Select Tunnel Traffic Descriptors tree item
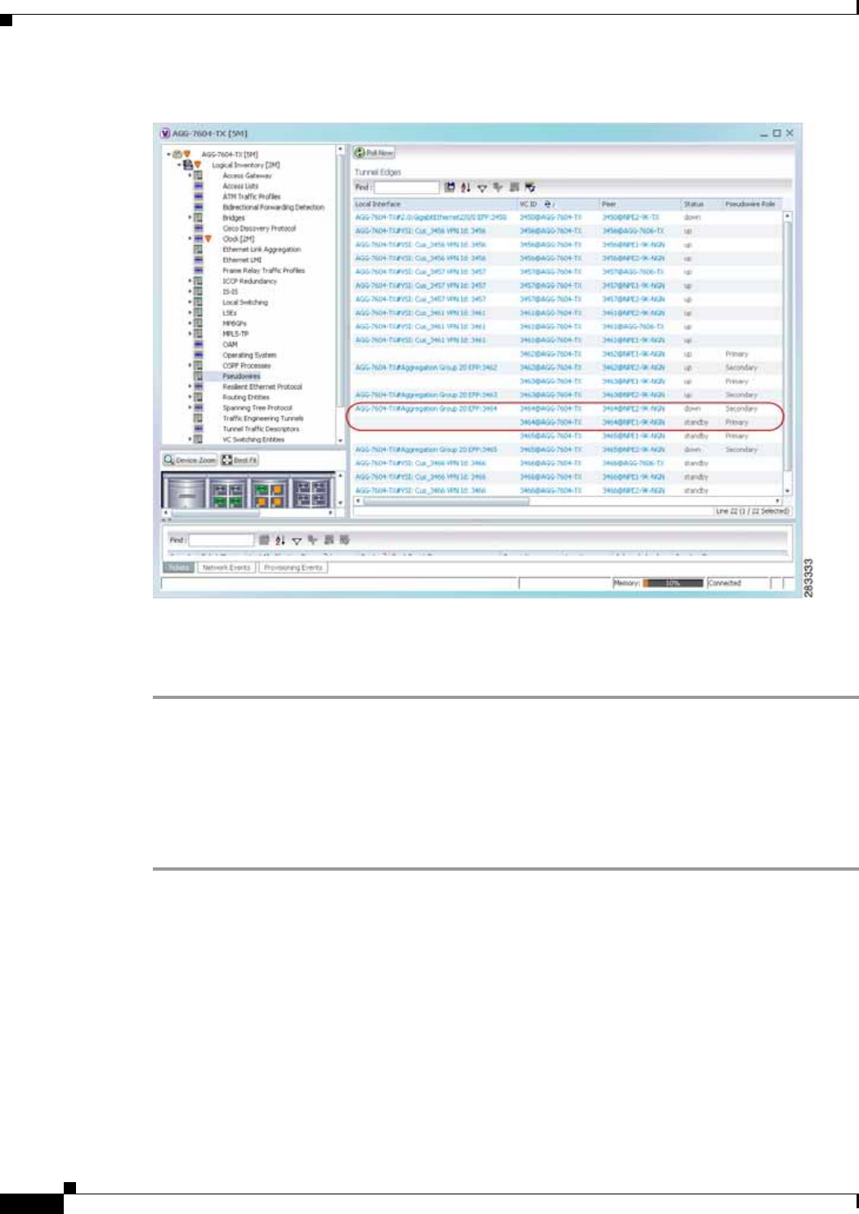Image resolution: width=859 pixels, height=1214 pixels. pyautogui.click(x=261, y=429)
